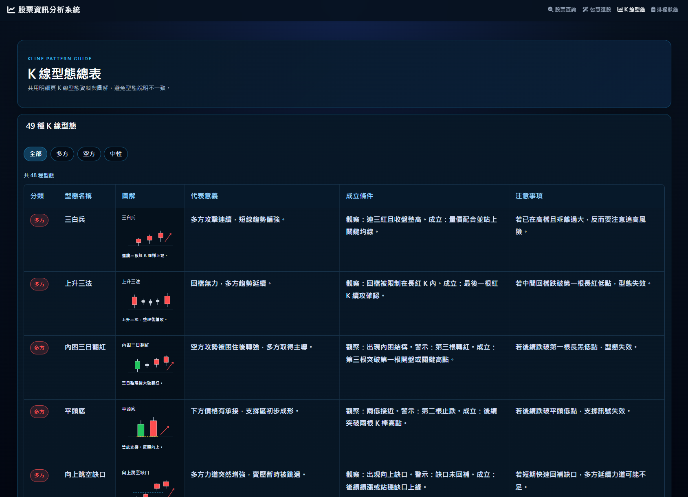Click the 多方 badge in 上升三法 row
Viewport: 688px width, 497px height.
pos(40,284)
